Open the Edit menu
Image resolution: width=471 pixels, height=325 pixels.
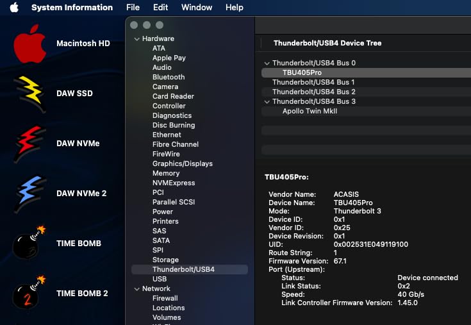(x=160, y=7)
